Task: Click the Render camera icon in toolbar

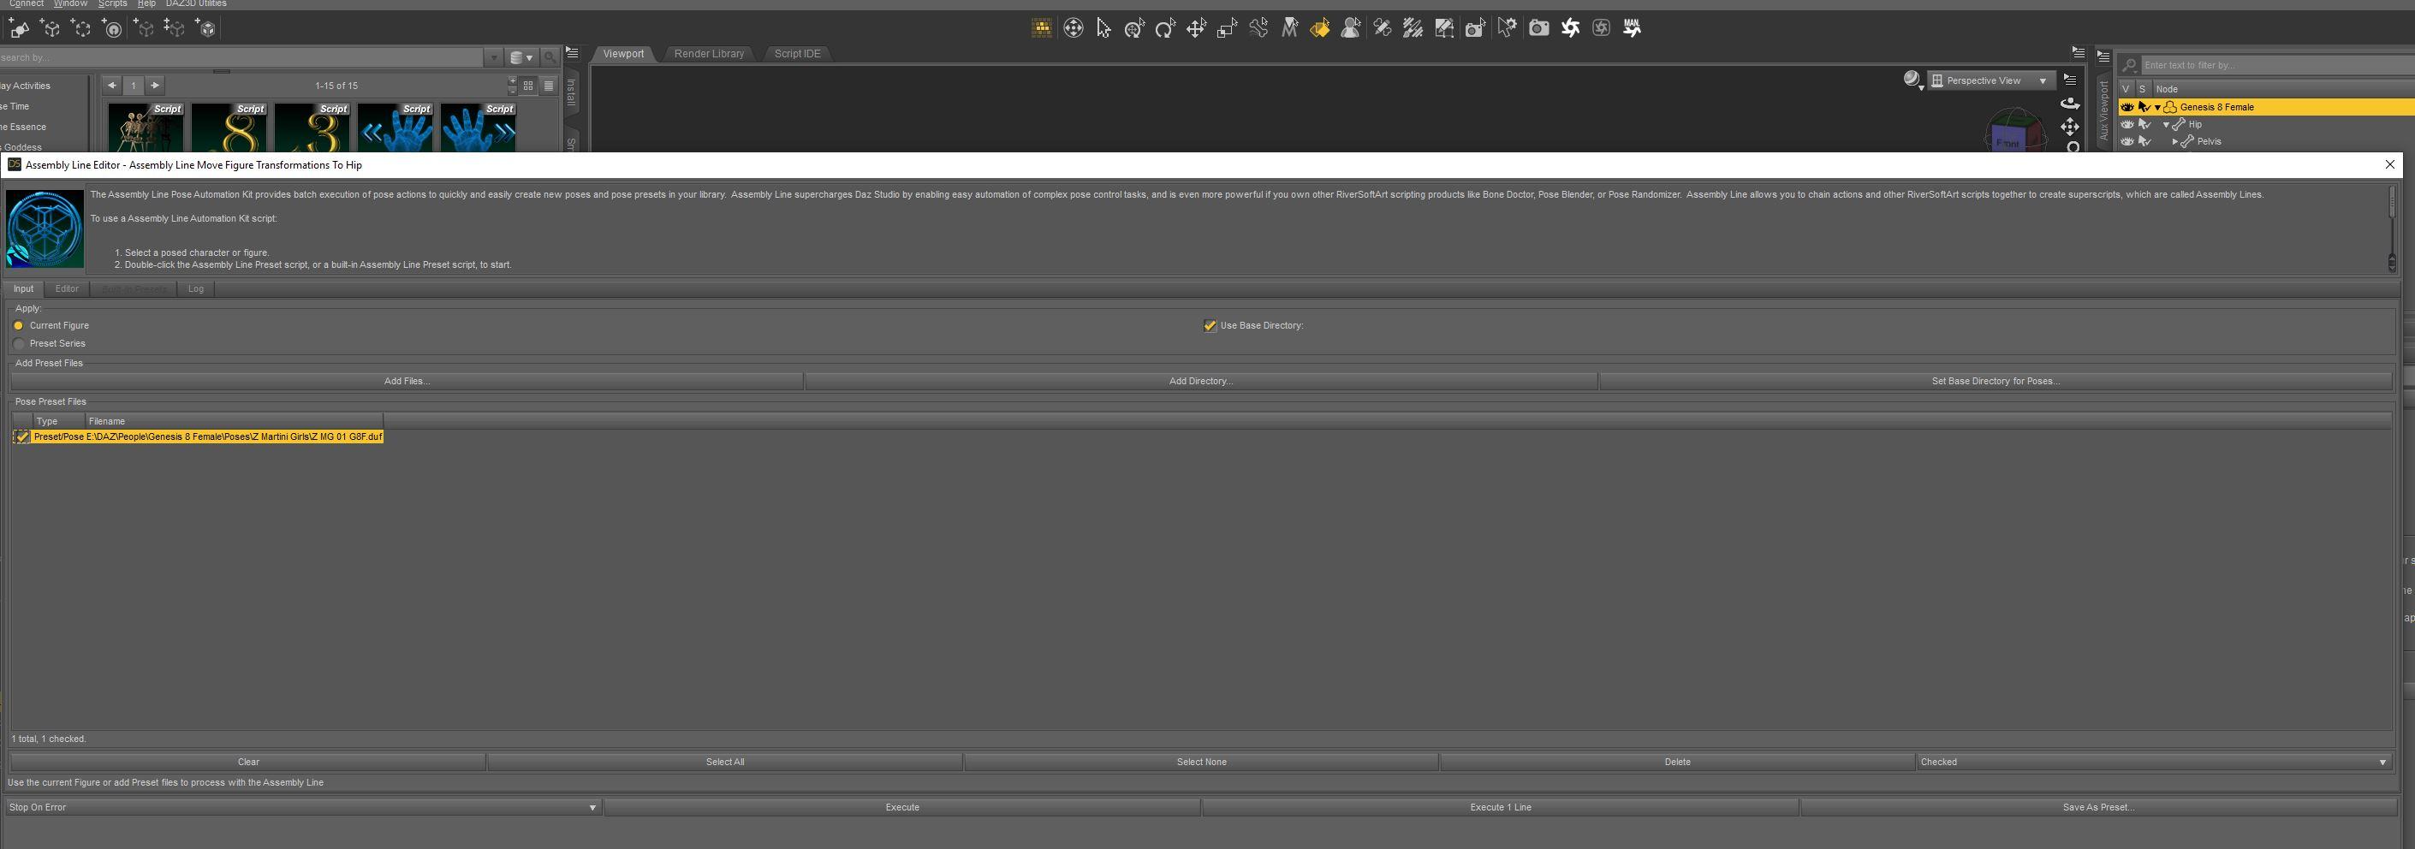Action: (x=1538, y=28)
